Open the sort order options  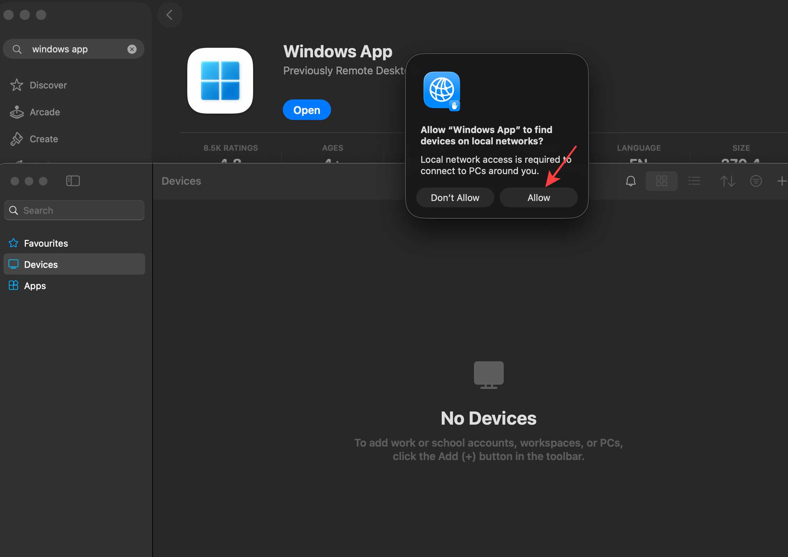pos(727,181)
